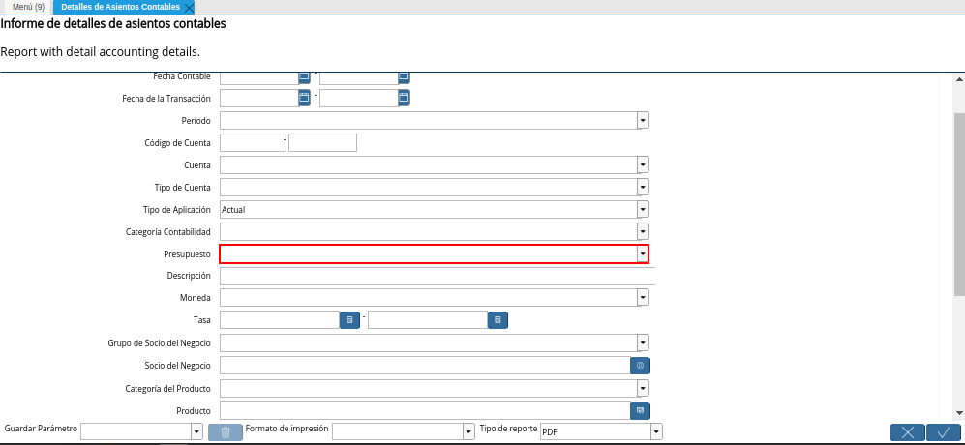Open calendar for Fecha de la Transacción end date

pos(404,98)
